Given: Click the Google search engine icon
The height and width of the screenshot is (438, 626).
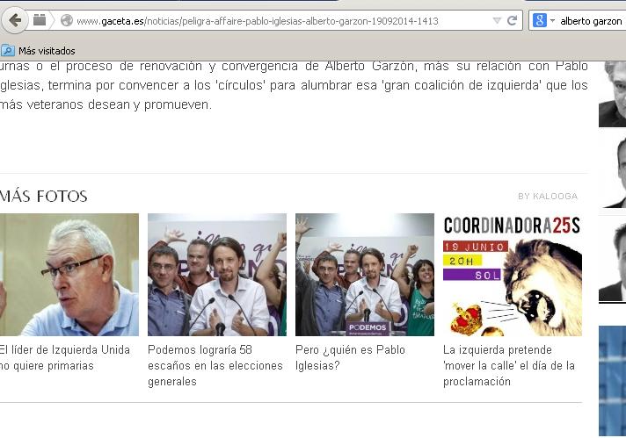Looking at the screenshot, I should 539,20.
